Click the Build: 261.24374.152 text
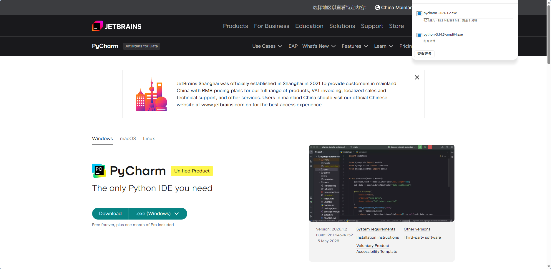This screenshot has height=269, width=551. click(334, 235)
